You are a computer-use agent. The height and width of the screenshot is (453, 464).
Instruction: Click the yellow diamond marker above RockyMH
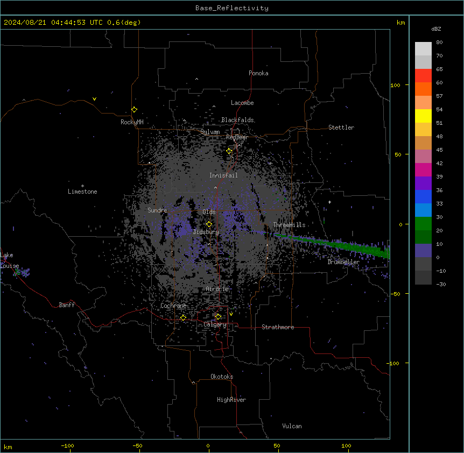click(x=135, y=110)
